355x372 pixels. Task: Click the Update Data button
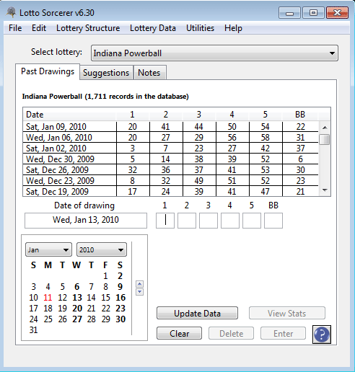pos(197,313)
